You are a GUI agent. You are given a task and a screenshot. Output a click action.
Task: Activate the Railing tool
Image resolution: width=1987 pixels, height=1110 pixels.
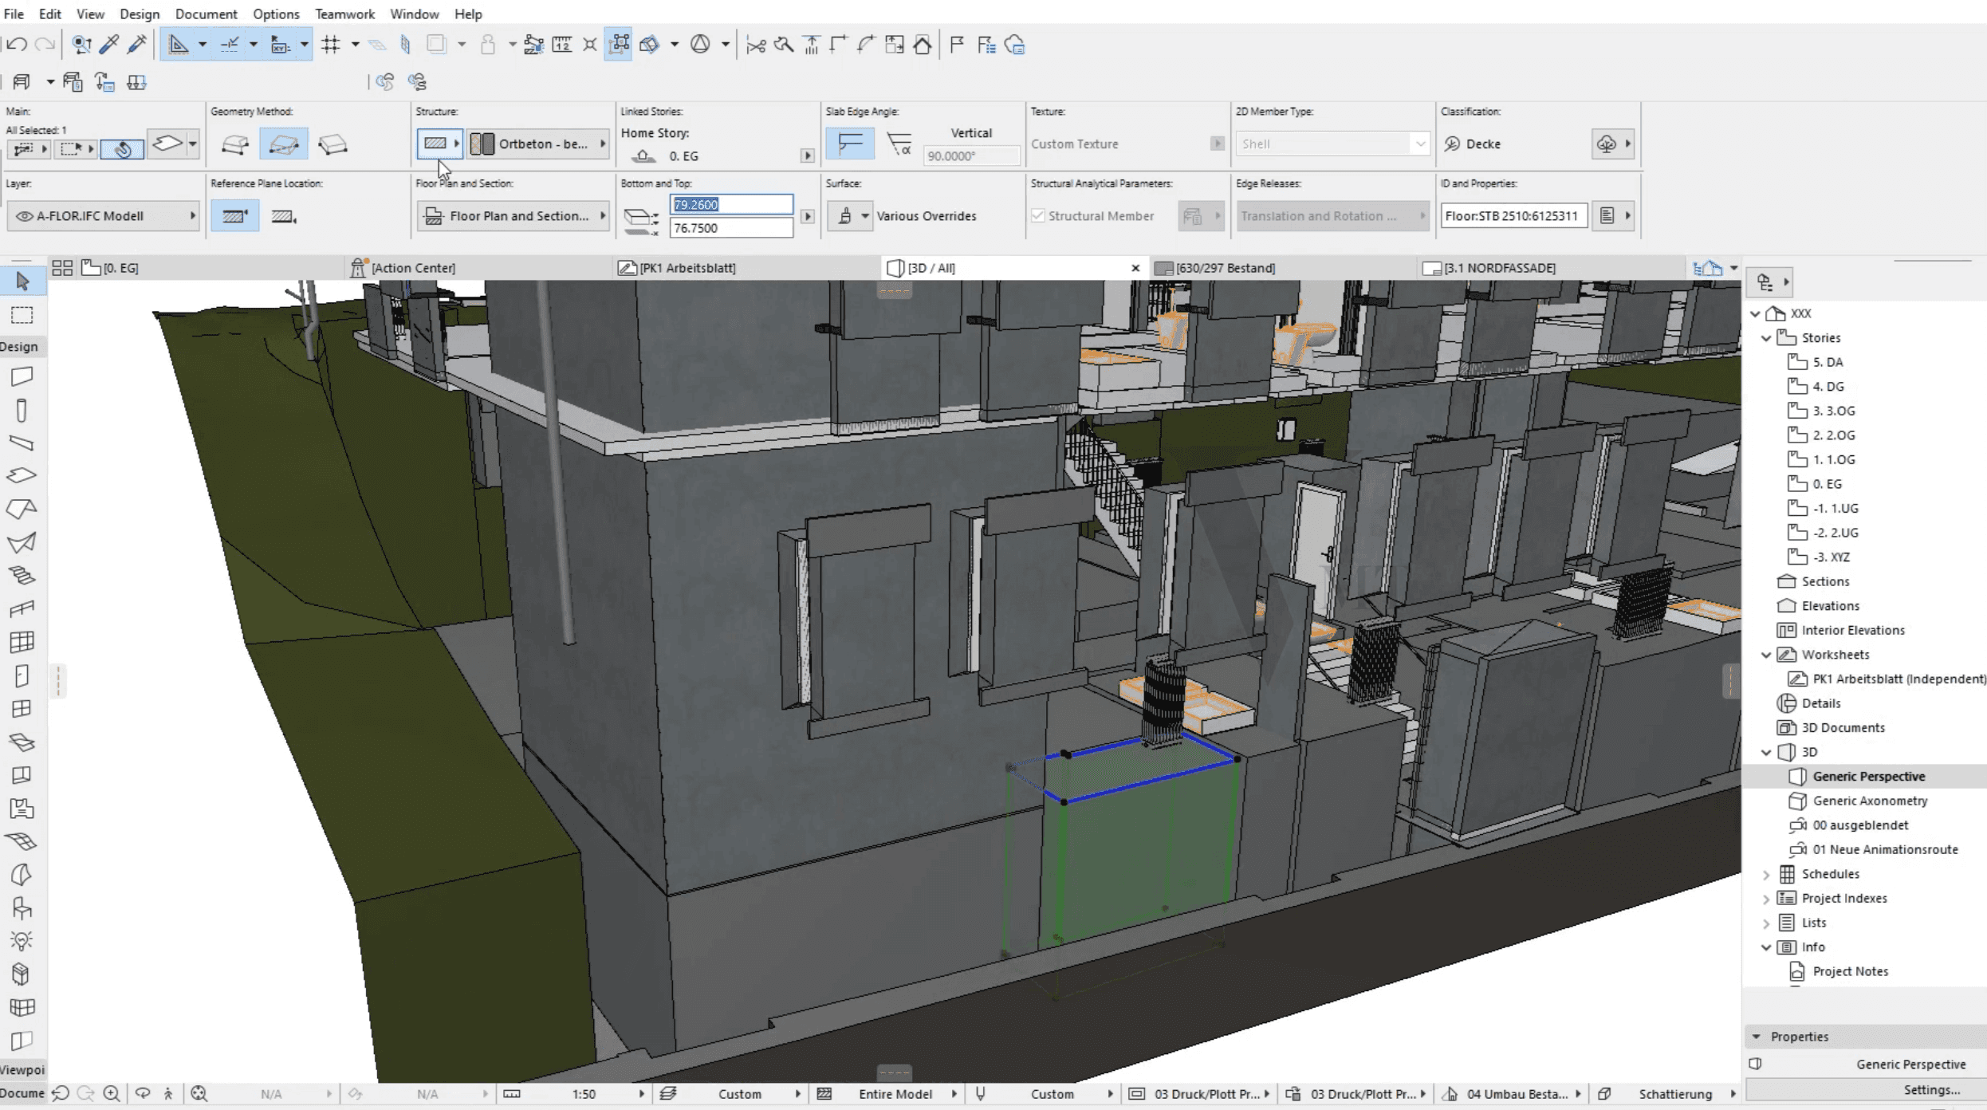[22, 609]
